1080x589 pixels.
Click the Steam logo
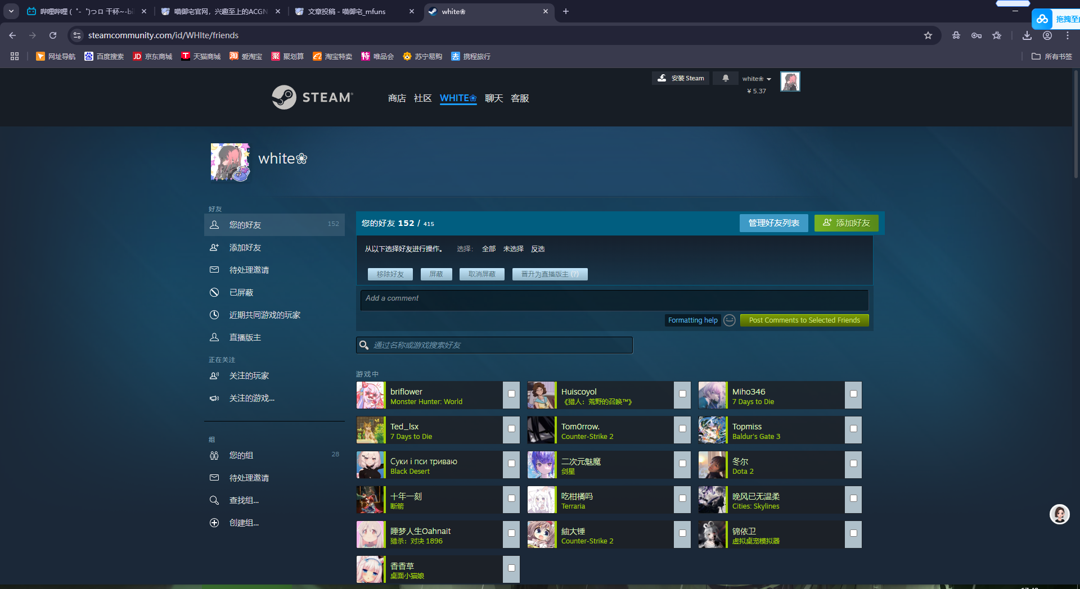coord(312,97)
